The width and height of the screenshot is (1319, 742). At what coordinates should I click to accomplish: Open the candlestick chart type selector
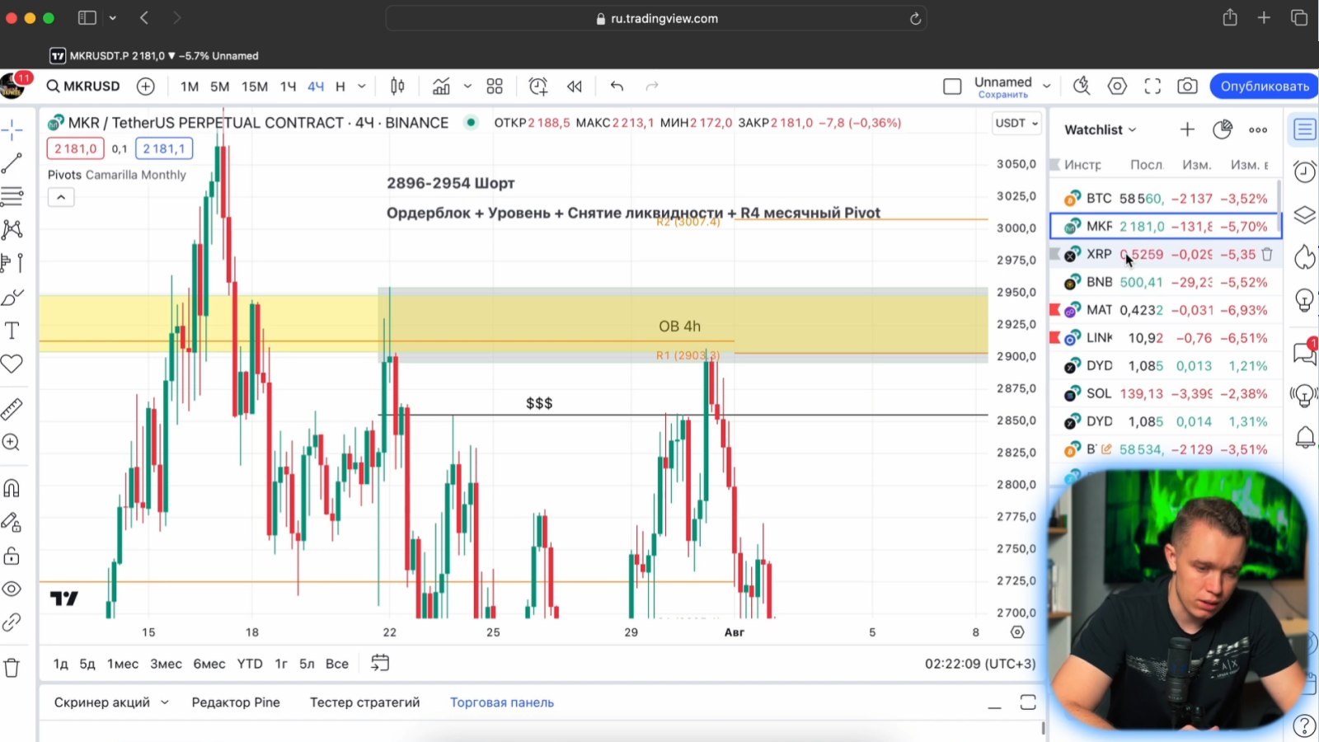point(397,87)
